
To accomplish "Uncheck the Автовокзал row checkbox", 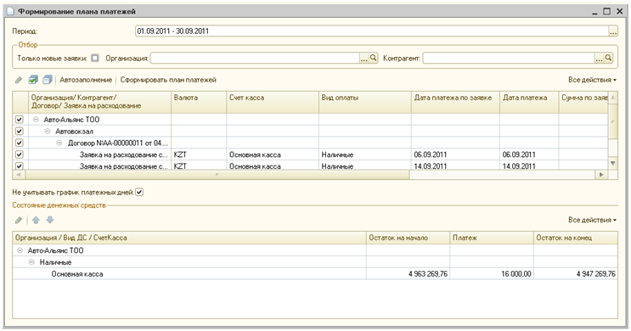I will click(x=20, y=131).
